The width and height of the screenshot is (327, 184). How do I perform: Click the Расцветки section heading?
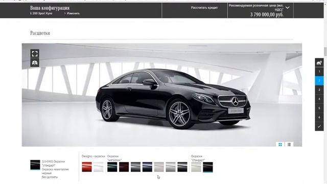point(40,33)
